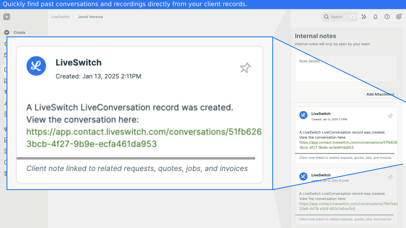Pin the note created Jan 13 2:11PM

pyautogui.click(x=390, y=116)
